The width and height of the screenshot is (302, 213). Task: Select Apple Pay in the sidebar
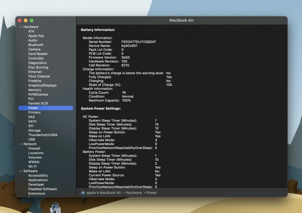(x=36, y=36)
